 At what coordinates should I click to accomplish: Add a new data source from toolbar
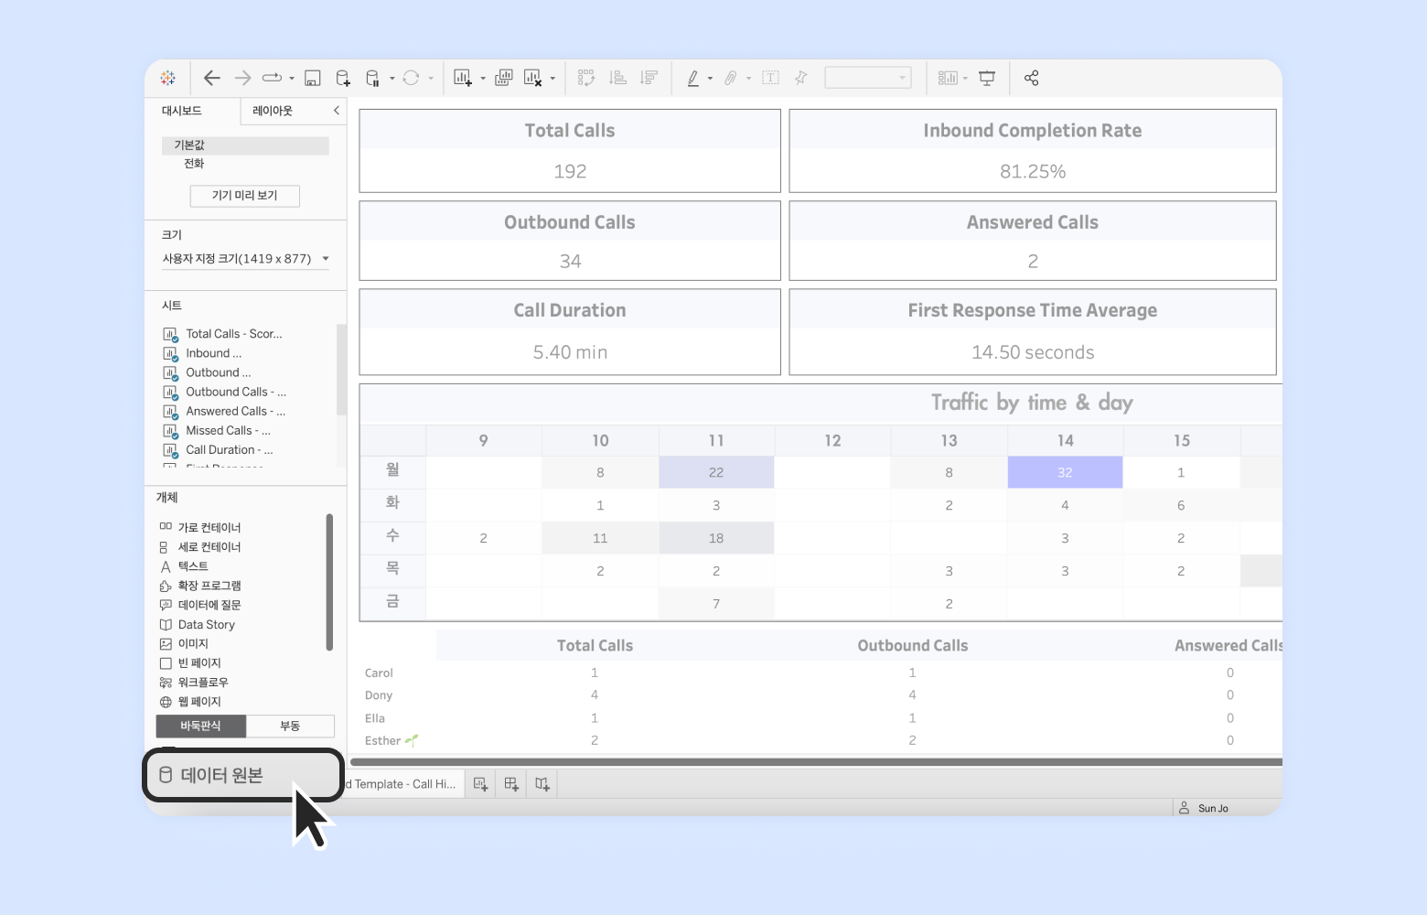tap(343, 78)
